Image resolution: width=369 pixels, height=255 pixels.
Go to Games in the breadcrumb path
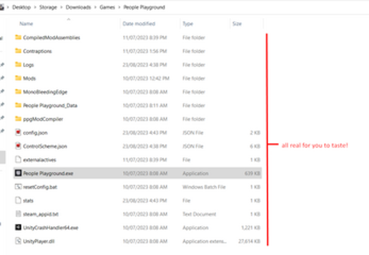point(107,7)
